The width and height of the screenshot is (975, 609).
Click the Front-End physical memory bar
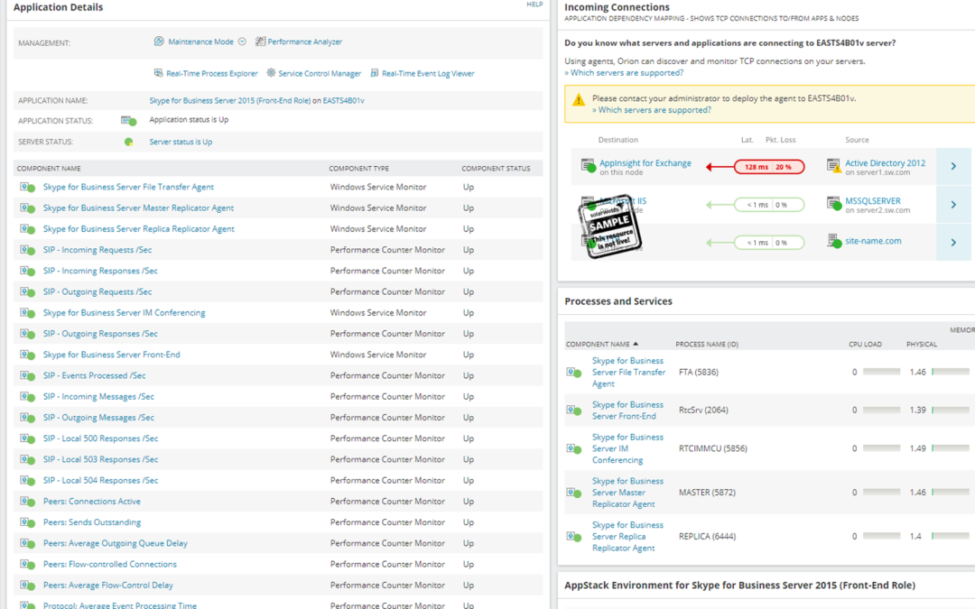point(951,411)
